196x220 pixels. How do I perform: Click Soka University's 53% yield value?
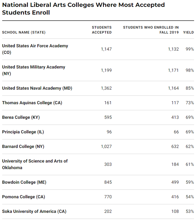point(190,211)
